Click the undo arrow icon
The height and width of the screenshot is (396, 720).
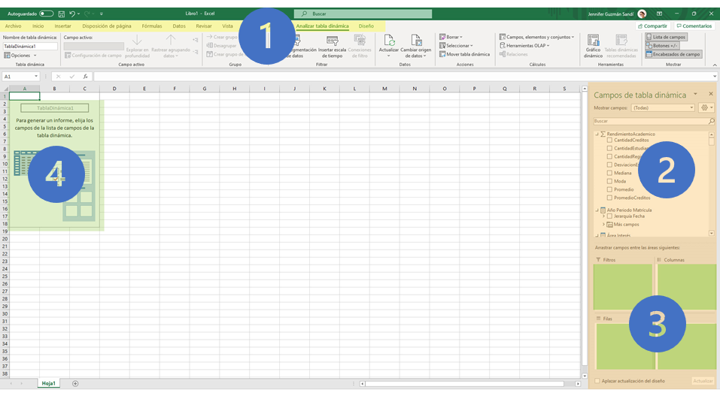(72, 14)
